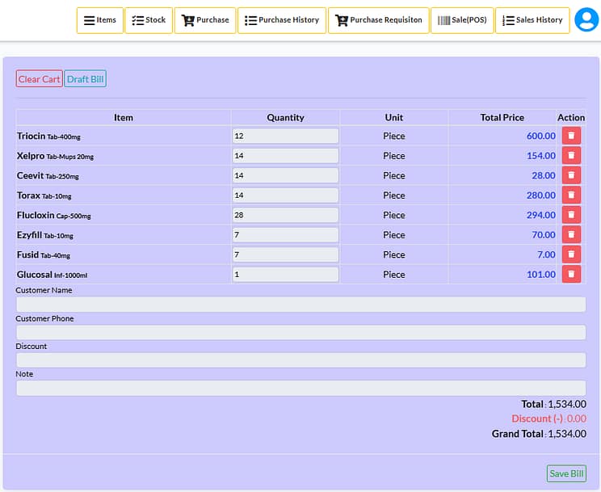Select the Xelpro Tab-Mups 20mg item name
Image resolution: width=601 pixels, height=492 pixels.
(x=55, y=156)
